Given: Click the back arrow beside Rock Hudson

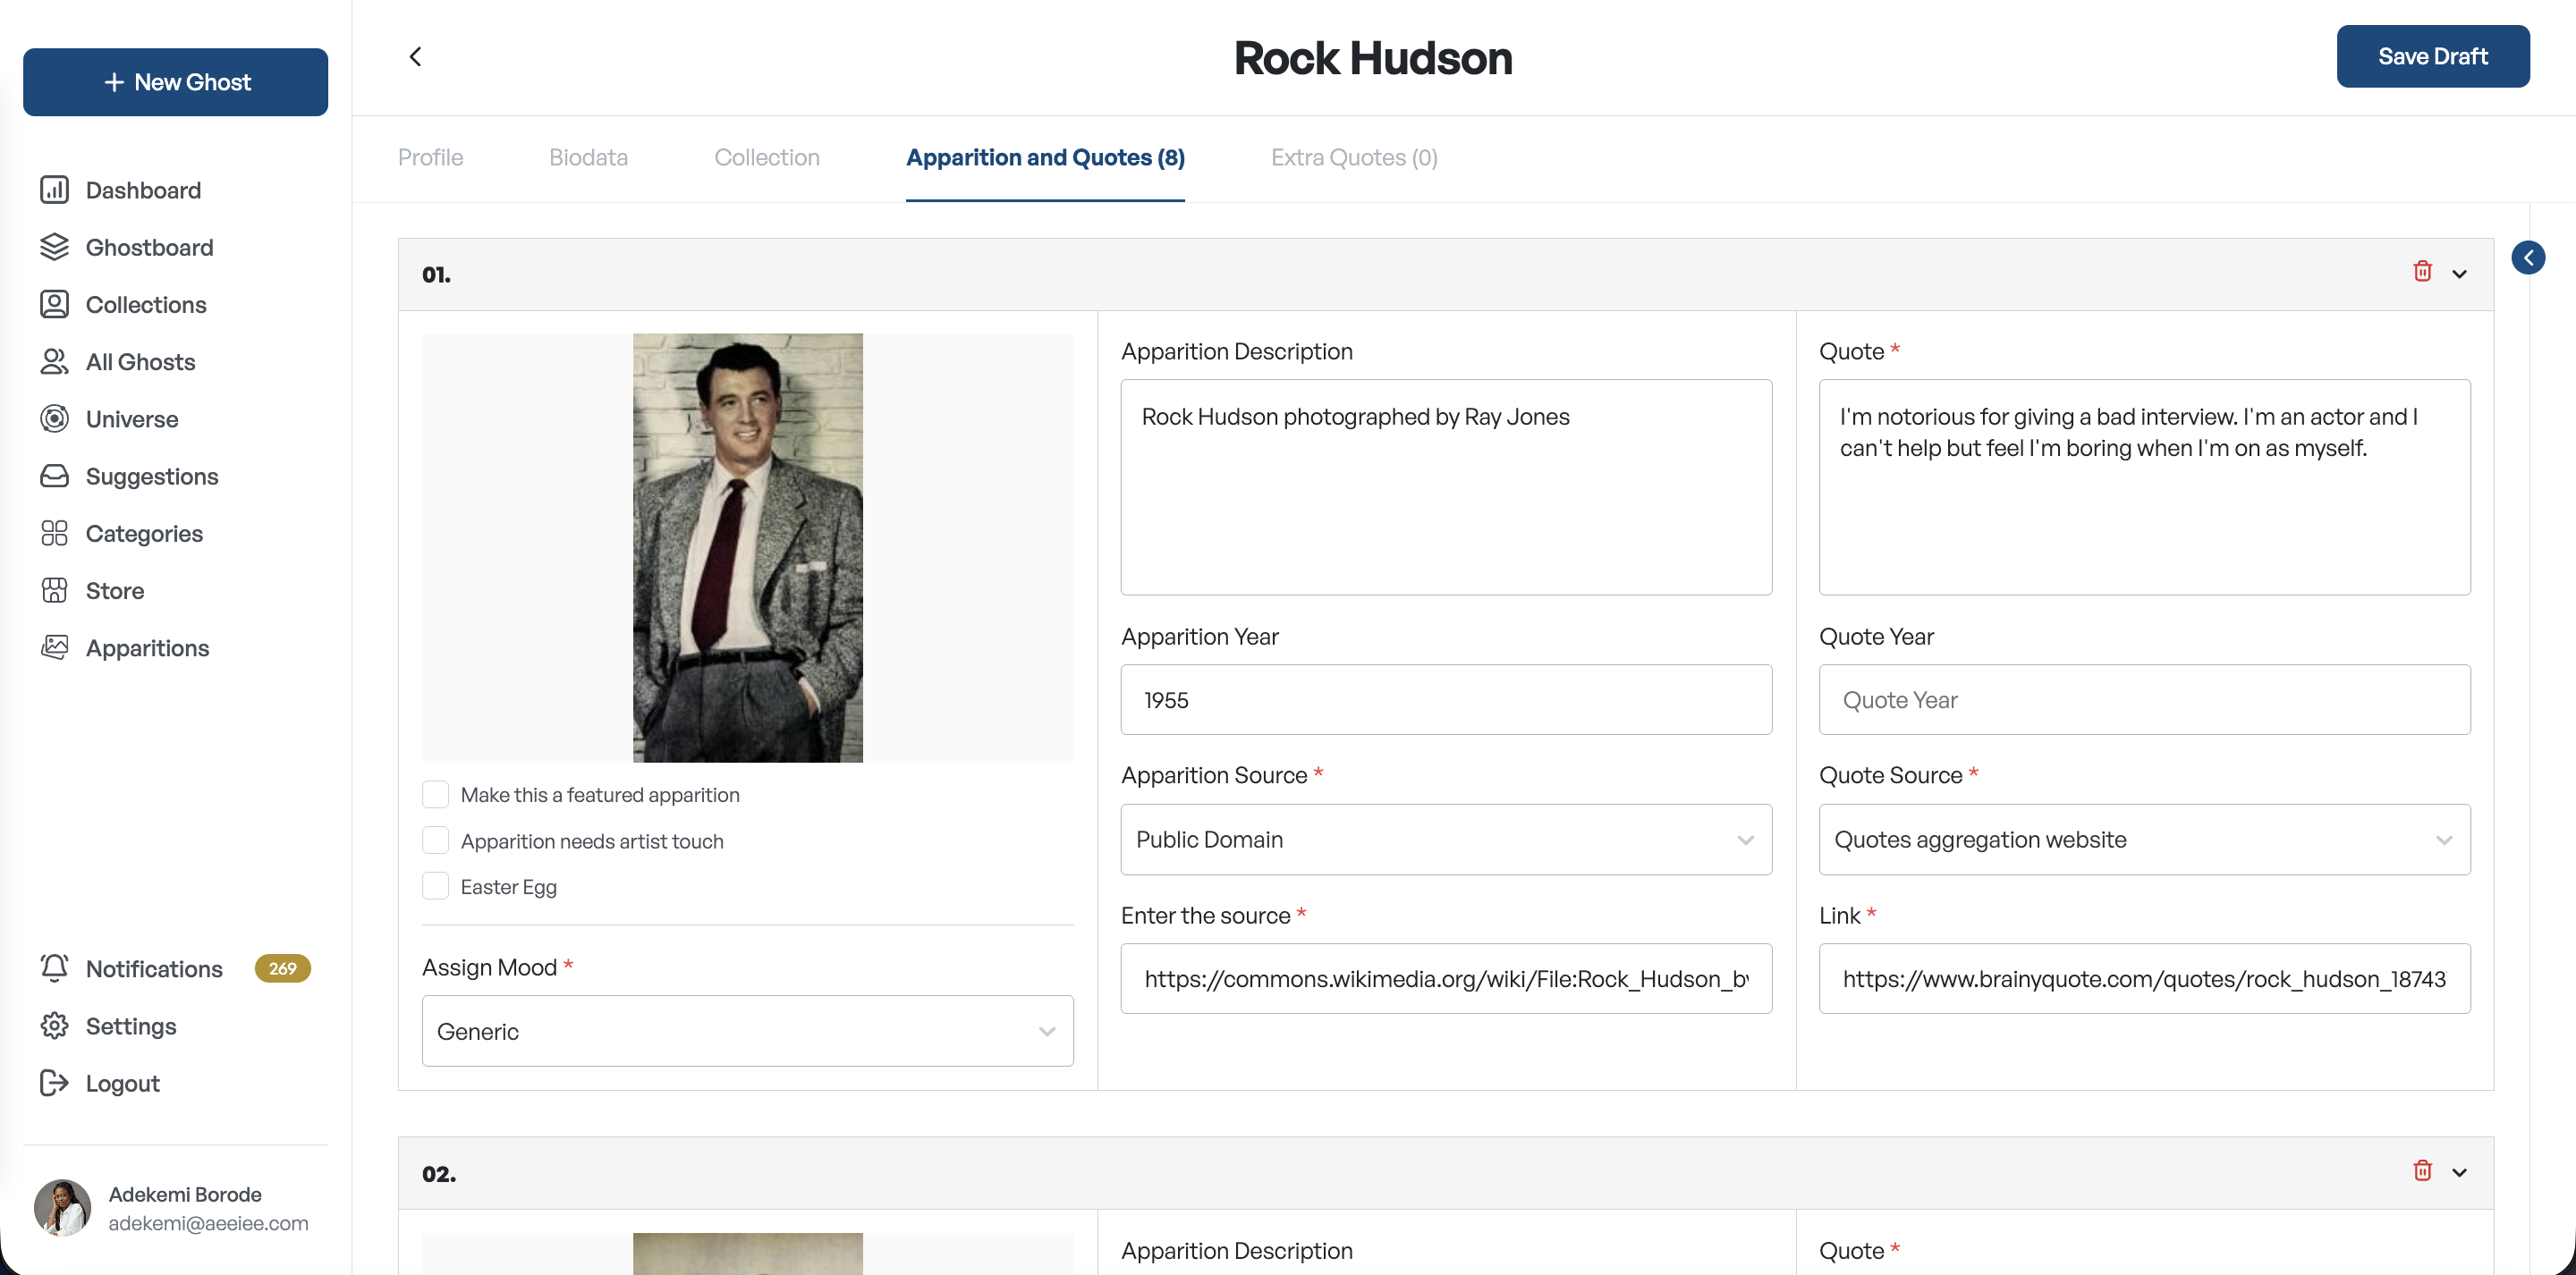Looking at the screenshot, I should (x=415, y=57).
